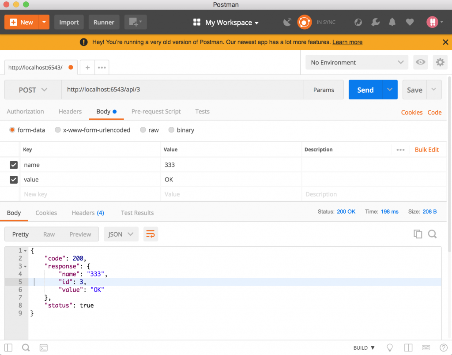Open settings wrench icon in header
452x355 pixels.
[x=375, y=22]
